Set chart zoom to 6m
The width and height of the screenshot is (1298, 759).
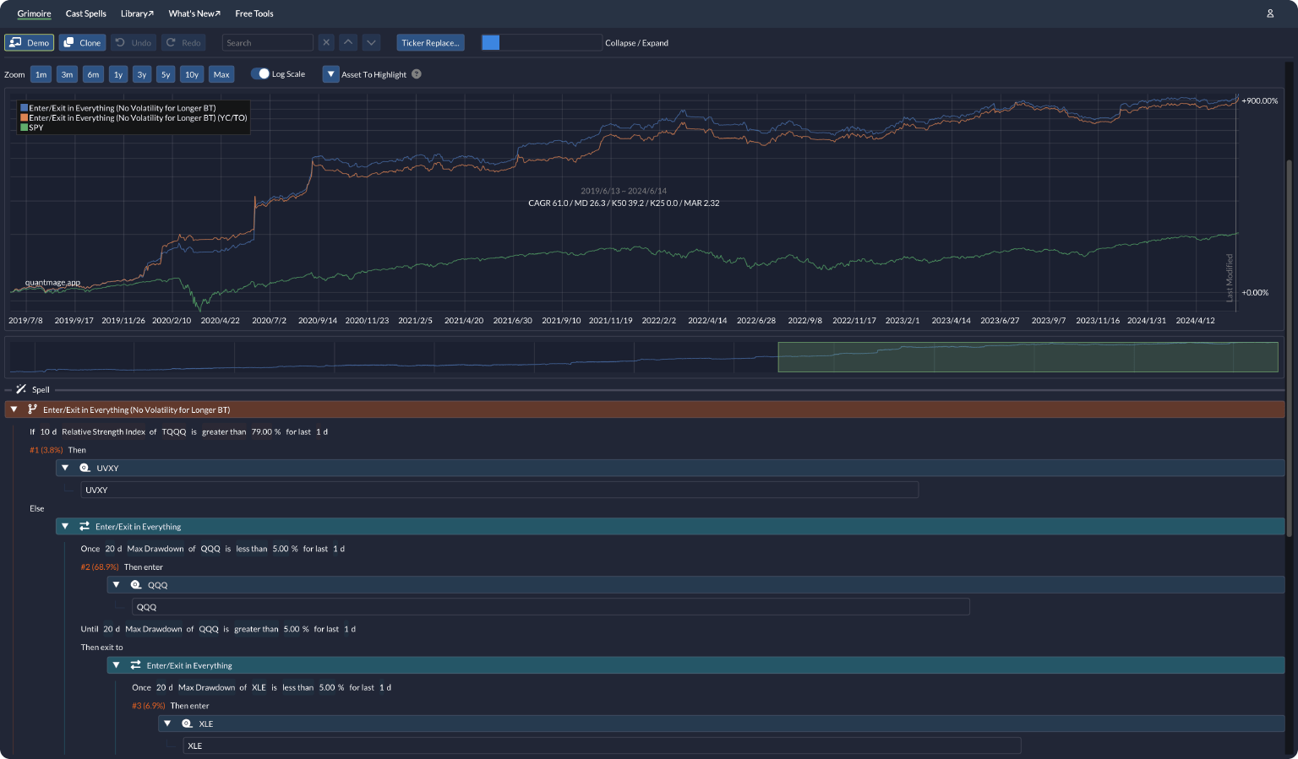(x=93, y=74)
